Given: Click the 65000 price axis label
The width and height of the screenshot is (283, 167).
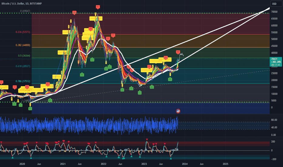Looking at the screenshot, I should pos(274,19).
